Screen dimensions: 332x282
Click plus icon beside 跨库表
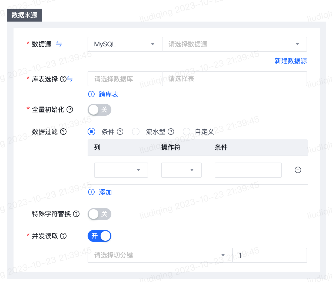coord(91,94)
